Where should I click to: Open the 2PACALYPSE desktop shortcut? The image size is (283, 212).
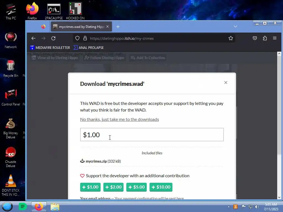pos(54,12)
